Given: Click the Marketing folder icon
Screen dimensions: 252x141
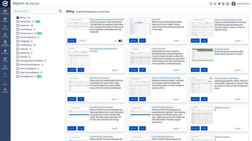Looking at the screenshot, I should tap(18, 53).
